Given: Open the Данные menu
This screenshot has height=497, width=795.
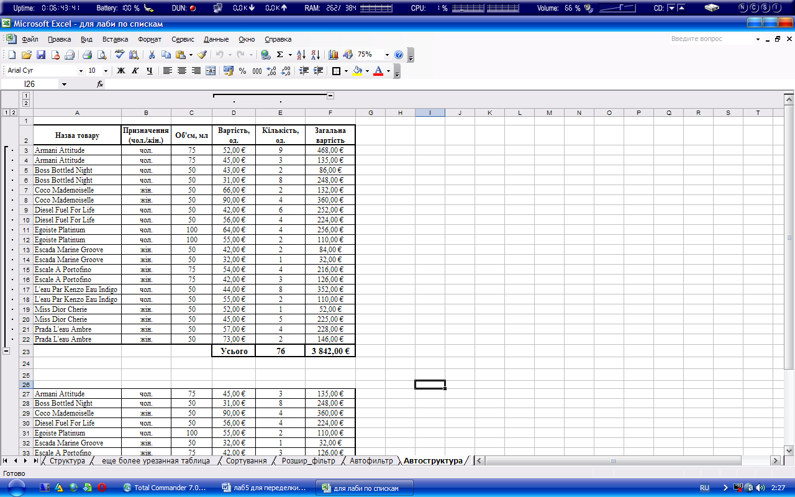Looking at the screenshot, I should coord(216,39).
